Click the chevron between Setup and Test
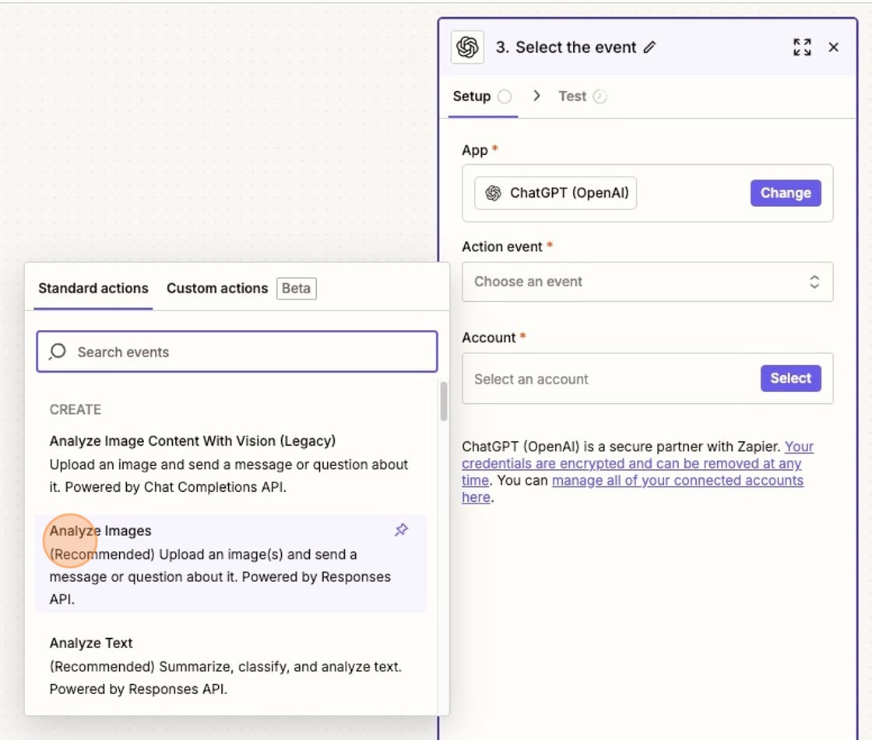Viewport: 872px width, 740px height. [536, 96]
